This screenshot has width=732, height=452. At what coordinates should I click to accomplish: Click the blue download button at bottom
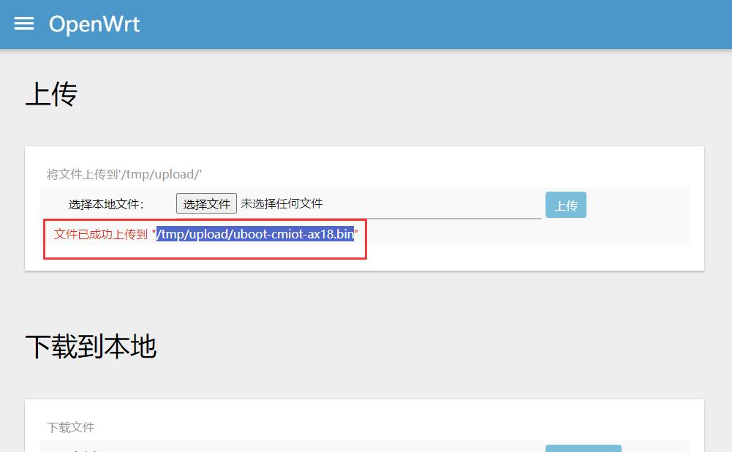click(583, 448)
